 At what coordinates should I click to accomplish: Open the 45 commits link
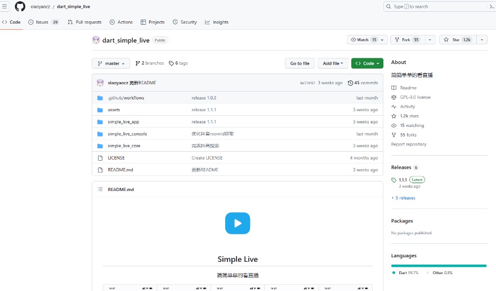363,83
